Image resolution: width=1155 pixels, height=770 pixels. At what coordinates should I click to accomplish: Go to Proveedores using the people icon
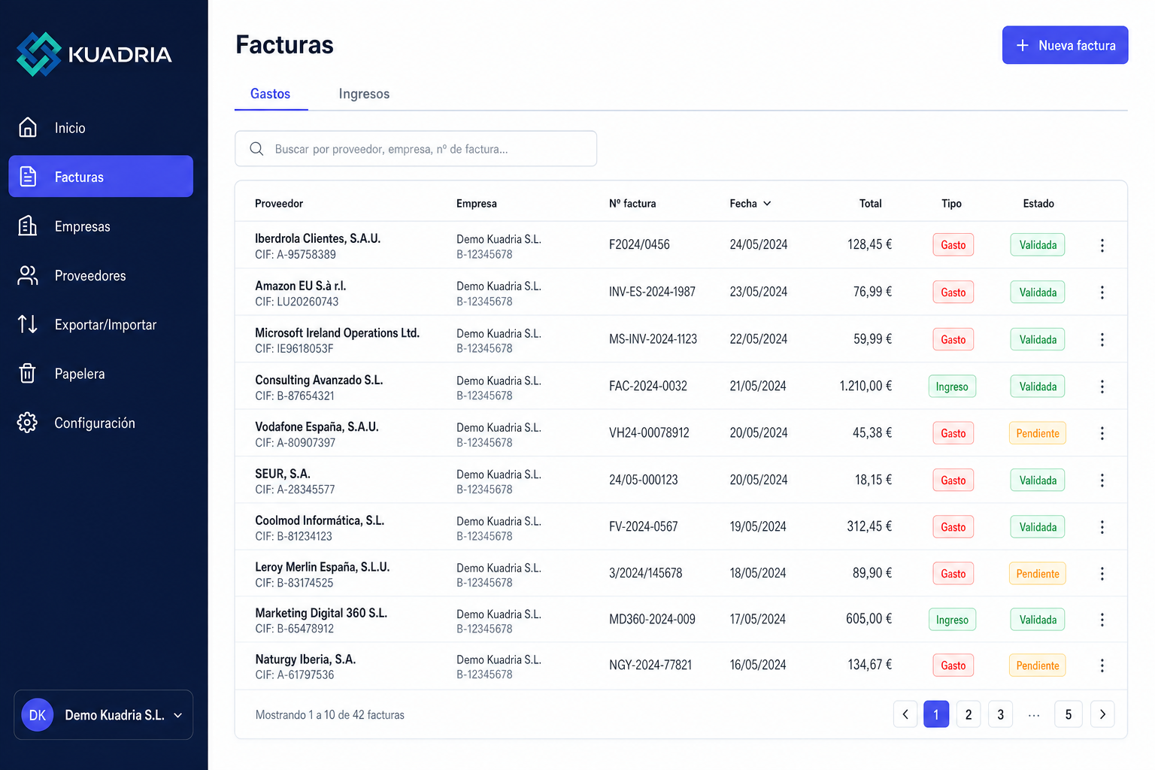coord(28,275)
